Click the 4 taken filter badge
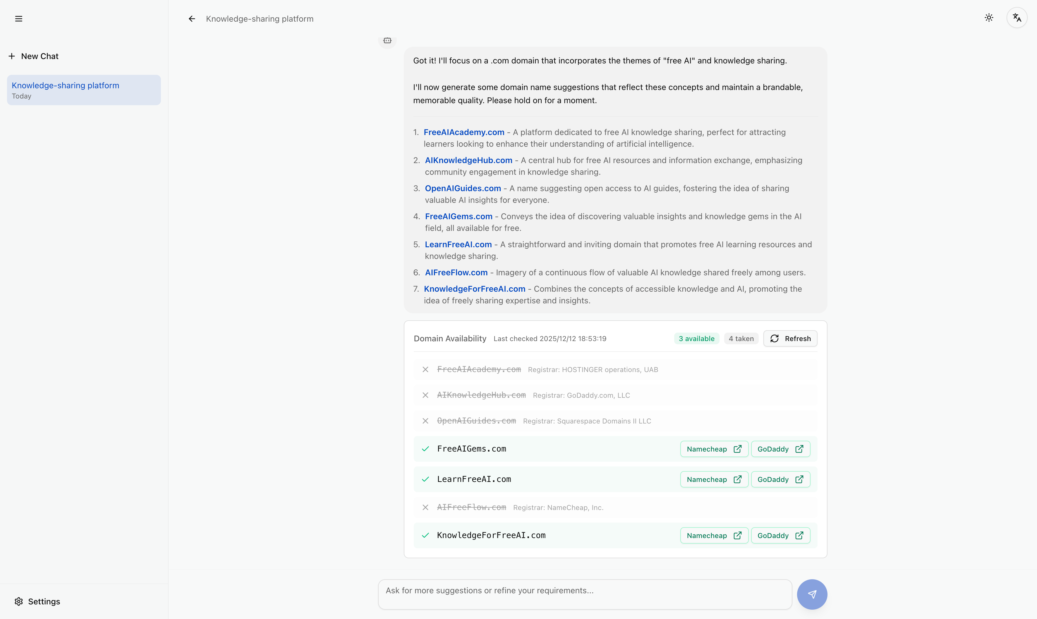Viewport: 1037px width, 619px height. click(x=741, y=338)
